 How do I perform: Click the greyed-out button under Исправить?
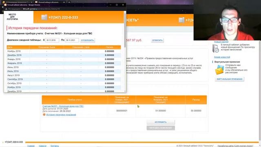(161, 128)
